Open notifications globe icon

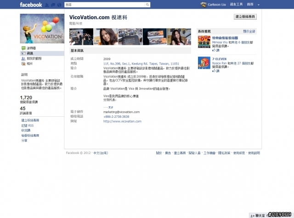59,5
